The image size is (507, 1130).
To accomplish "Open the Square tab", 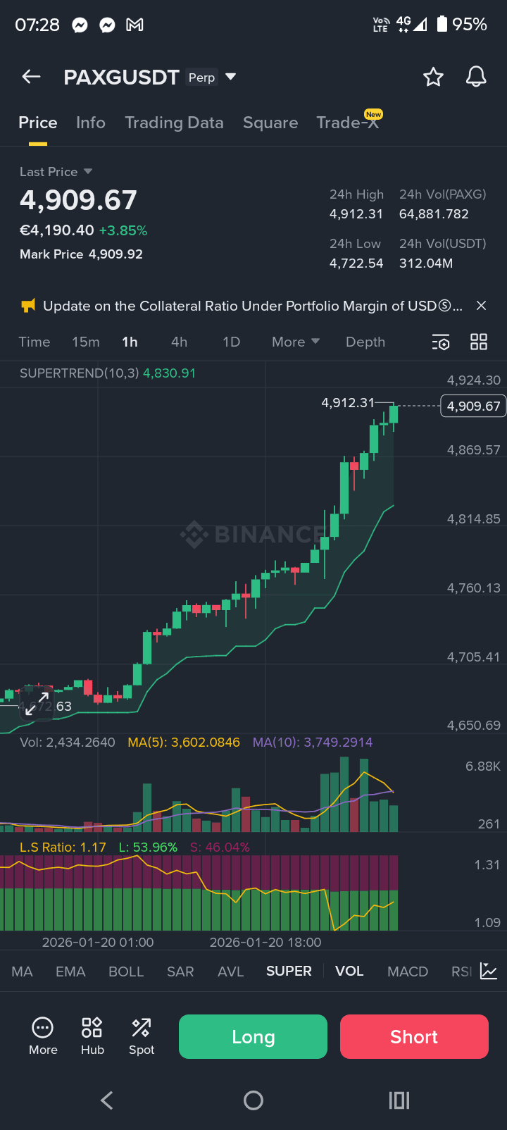I will tap(270, 123).
